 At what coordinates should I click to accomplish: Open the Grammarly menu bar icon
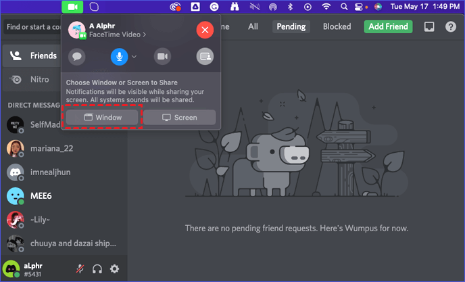point(214,7)
